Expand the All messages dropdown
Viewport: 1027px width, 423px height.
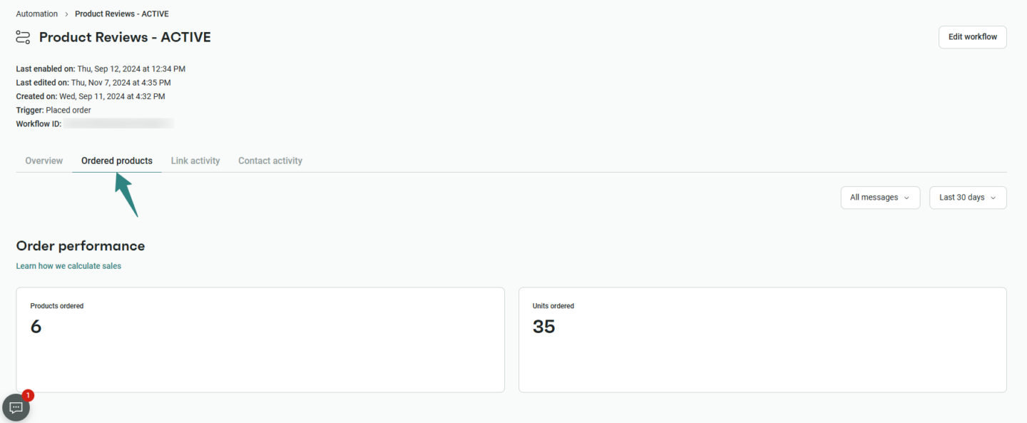(880, 198)
